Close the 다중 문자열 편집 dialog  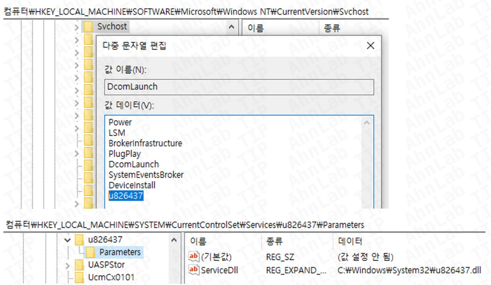370,46
